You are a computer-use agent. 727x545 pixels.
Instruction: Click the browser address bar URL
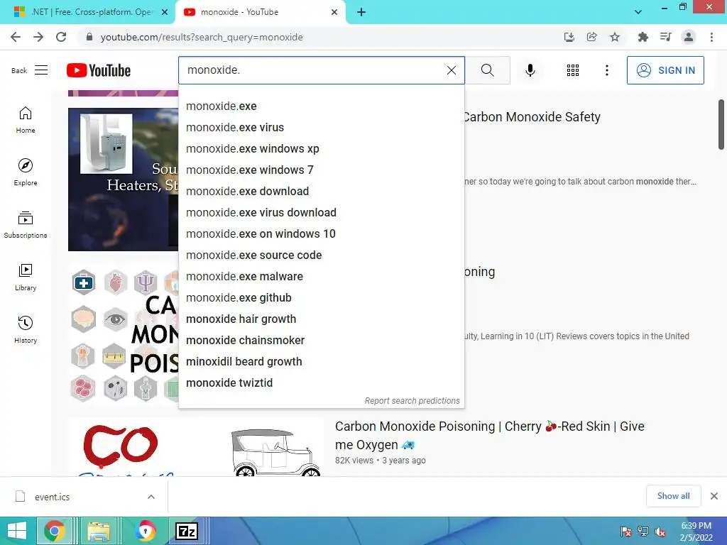[201, 37]
